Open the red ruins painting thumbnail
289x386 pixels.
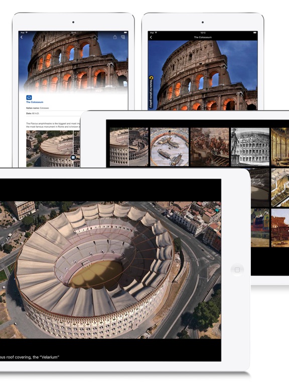[280, 228]
